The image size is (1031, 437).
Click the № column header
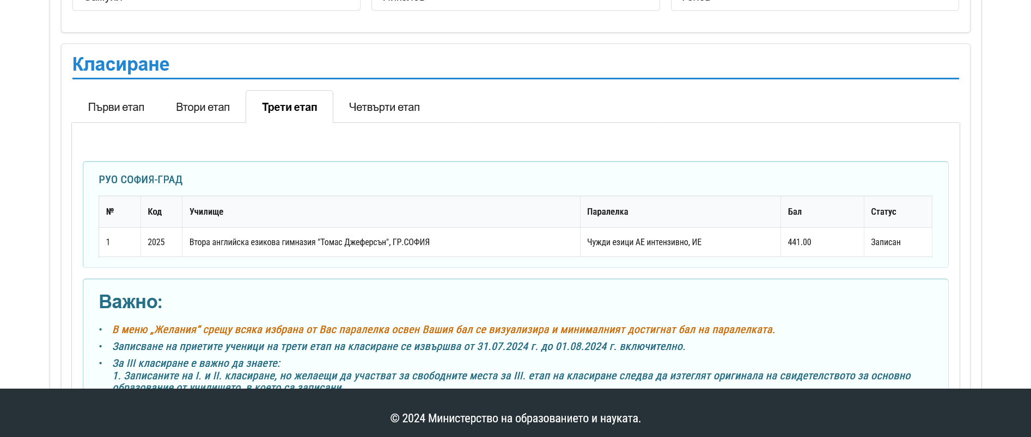click(110, 211)
